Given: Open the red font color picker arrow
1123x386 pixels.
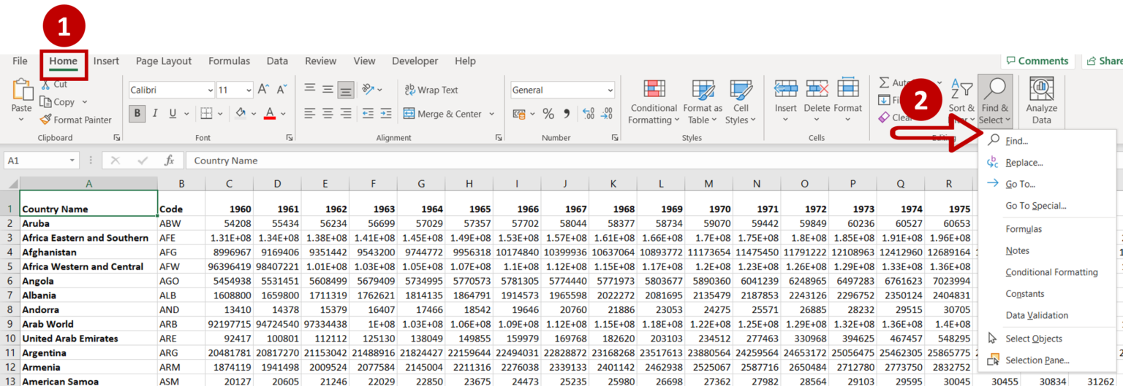Looking at the screenshot, I should coord(282,114).
